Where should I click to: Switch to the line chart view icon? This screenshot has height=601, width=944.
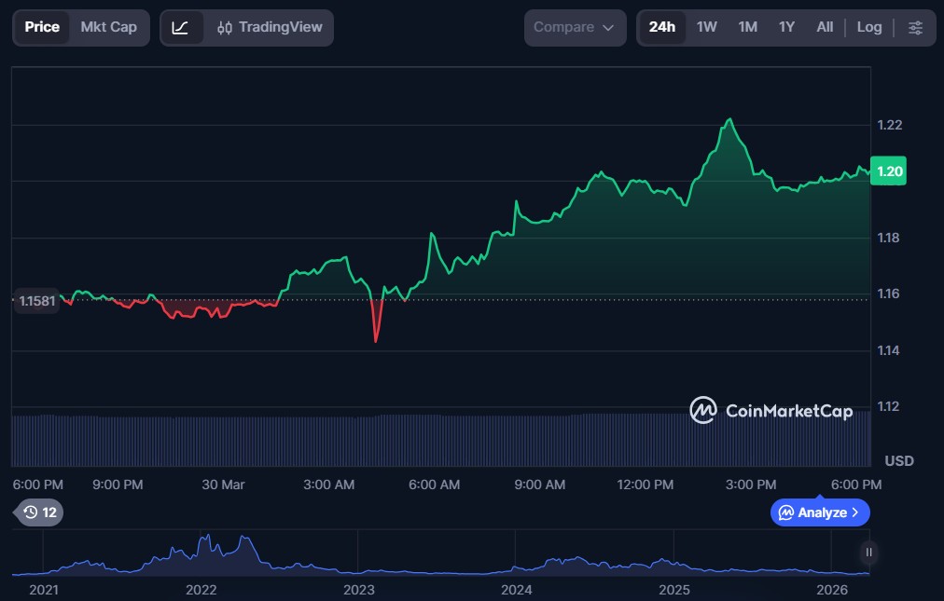(x=181, y=28)
